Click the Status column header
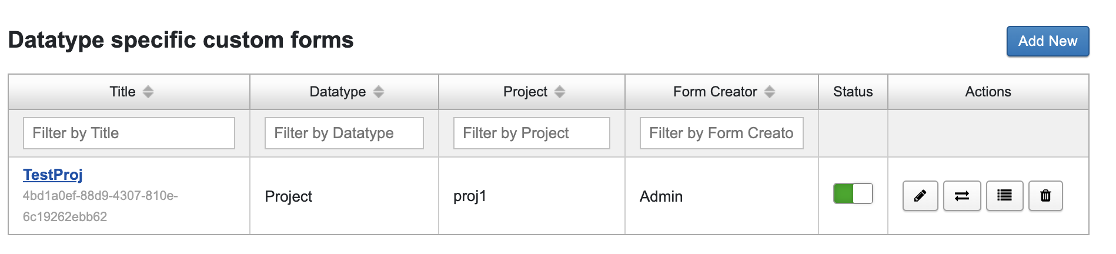 (853, 92)
